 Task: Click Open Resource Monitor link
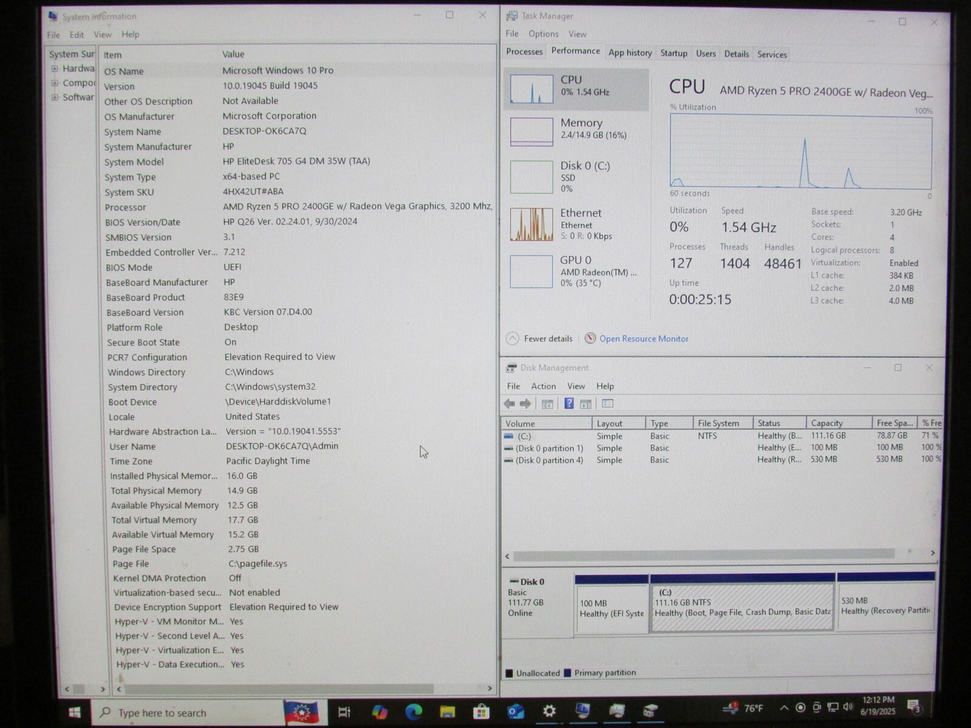click(x=644, y=339)
